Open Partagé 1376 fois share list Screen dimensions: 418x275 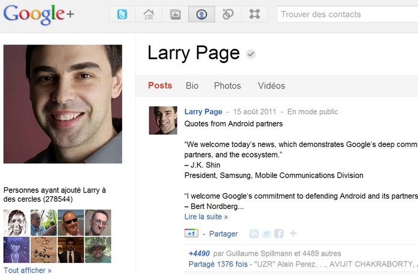click(218, 264)
